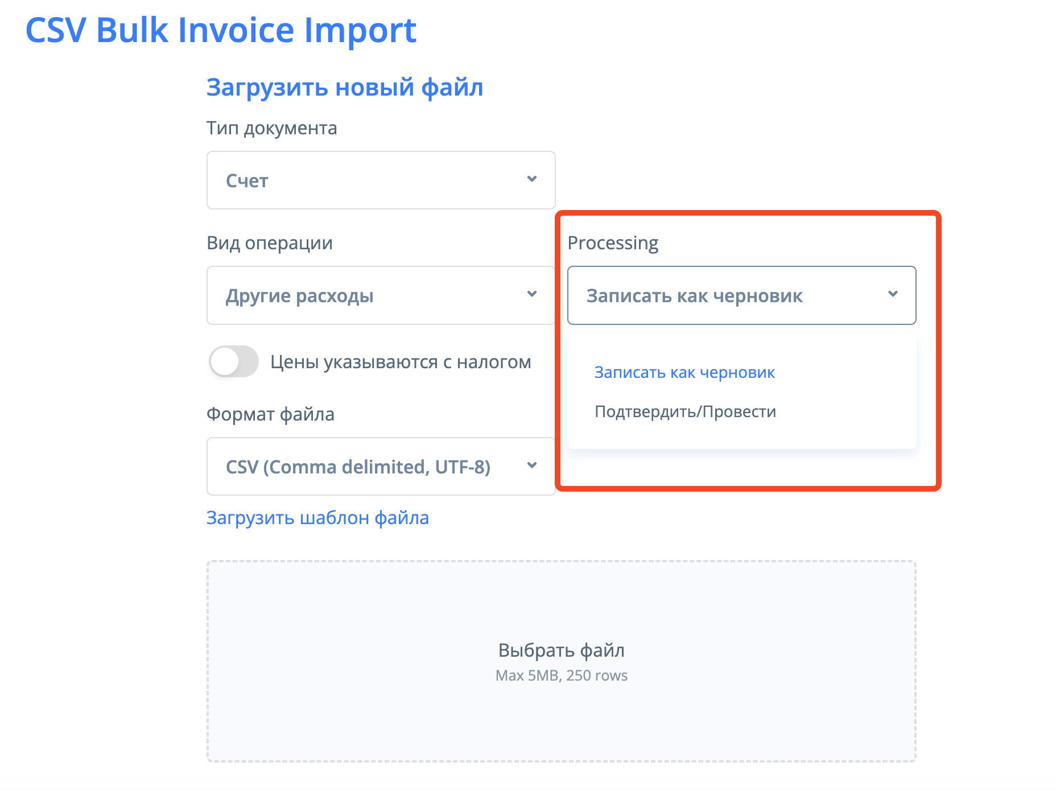Viewport: 1056px width, 791px height.
Task: Click the "Тип документа" field label
Action: (271, 128)
